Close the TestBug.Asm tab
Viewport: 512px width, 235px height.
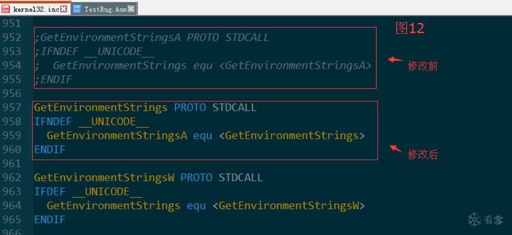coord(131,9)
